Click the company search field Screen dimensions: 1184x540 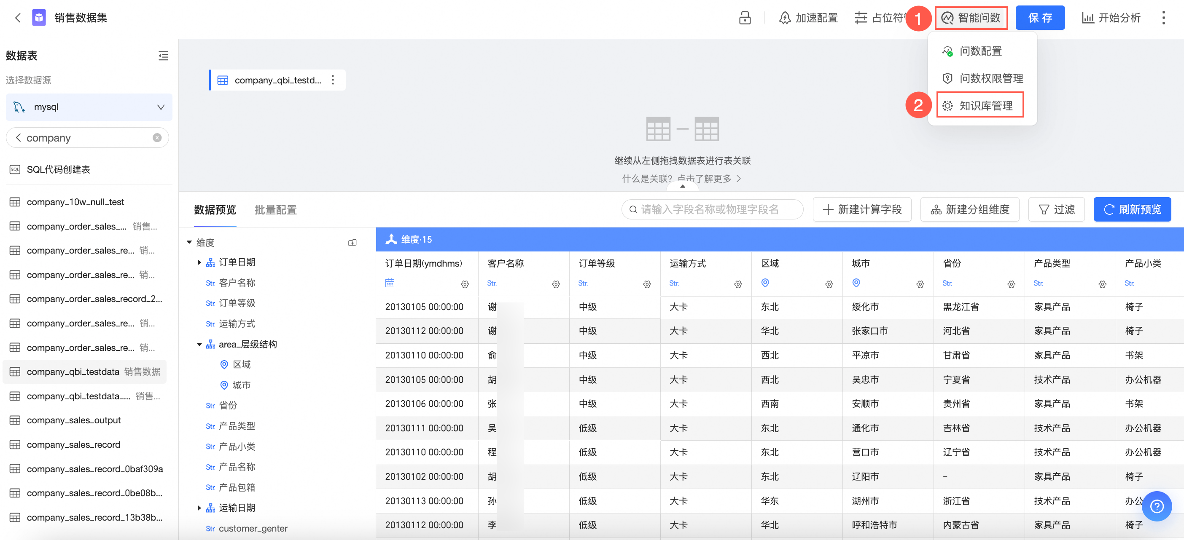click(x=87, y=138)
